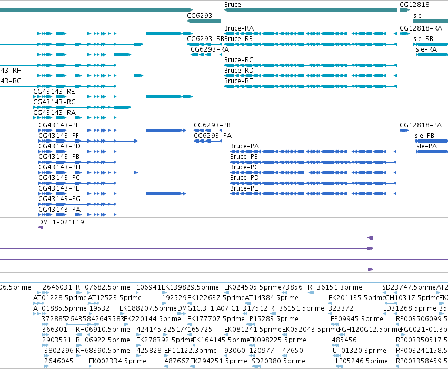
Task: Click the sle gene label
Action: [x=417, y=16]
